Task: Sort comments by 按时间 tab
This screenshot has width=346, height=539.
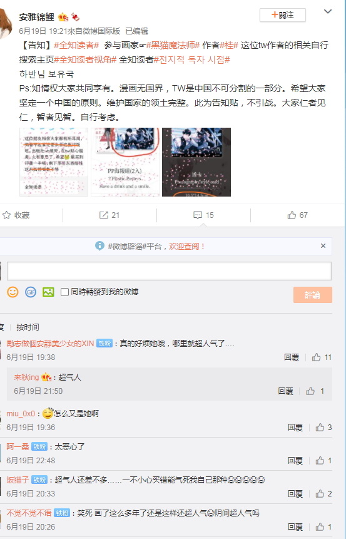Action: pos(28,327)
